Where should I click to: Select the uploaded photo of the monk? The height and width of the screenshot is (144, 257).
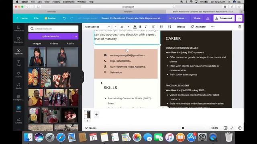[36, 98]
